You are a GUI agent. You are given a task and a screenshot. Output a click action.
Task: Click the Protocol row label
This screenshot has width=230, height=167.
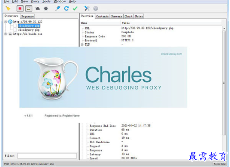click(x=91, y=41)
